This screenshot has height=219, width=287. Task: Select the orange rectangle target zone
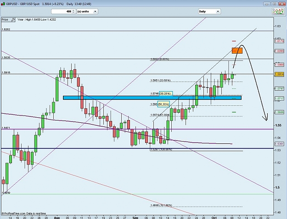pyautogui.click(x=237, y=50)
